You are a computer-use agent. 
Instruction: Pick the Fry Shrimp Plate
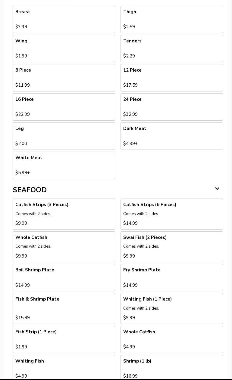[172, 277]
